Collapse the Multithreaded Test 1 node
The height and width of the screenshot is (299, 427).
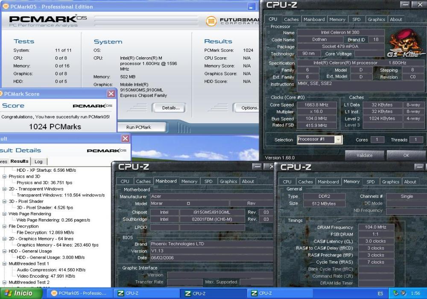4,264
